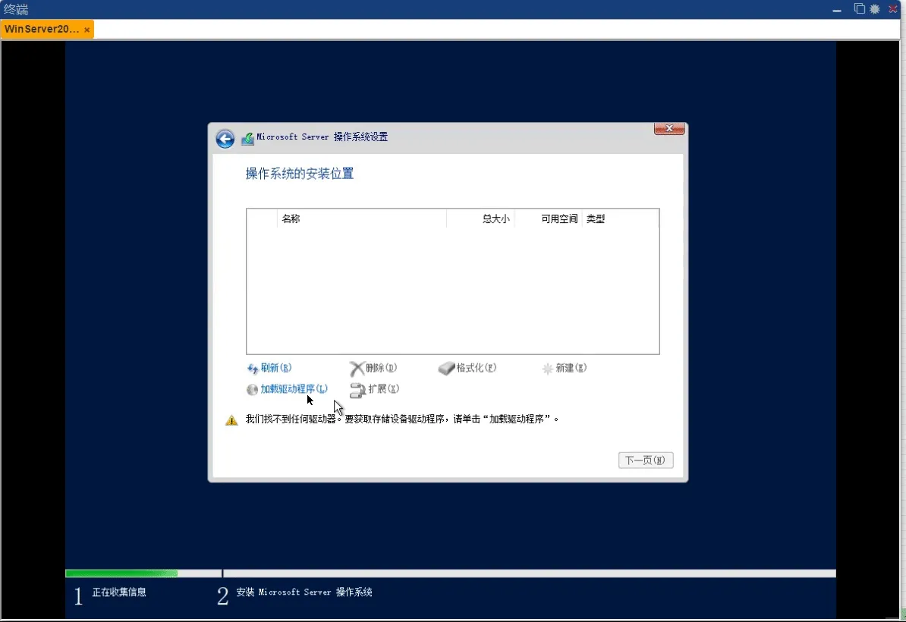Click the load driver disc icon
This screenshot has width=906, height=622.
(253, 390)
